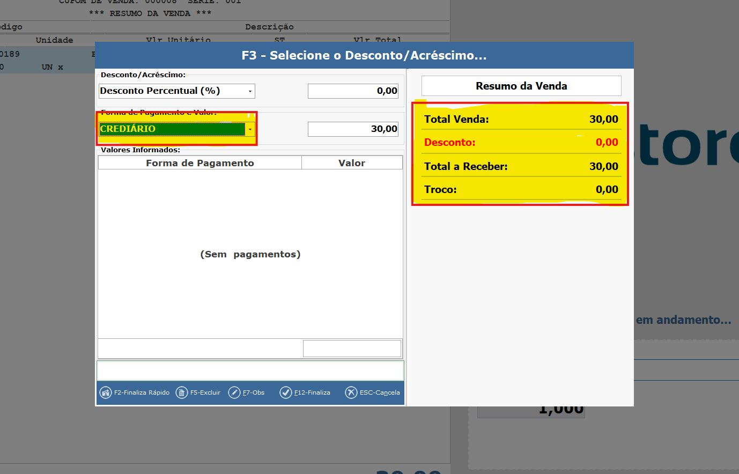The height and width of the screenshot is (474, 739).
Task: Click the Valor column header
Action: point(352,163)
